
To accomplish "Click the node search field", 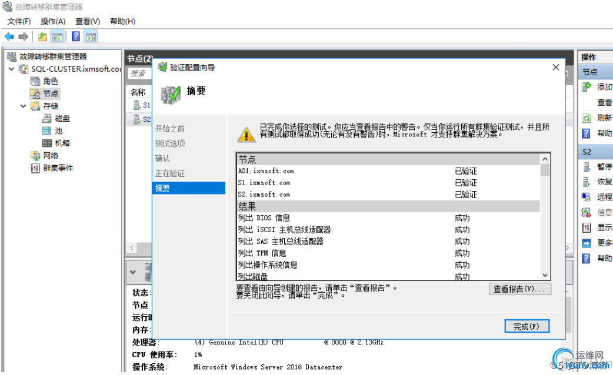I will coord(139,73).
